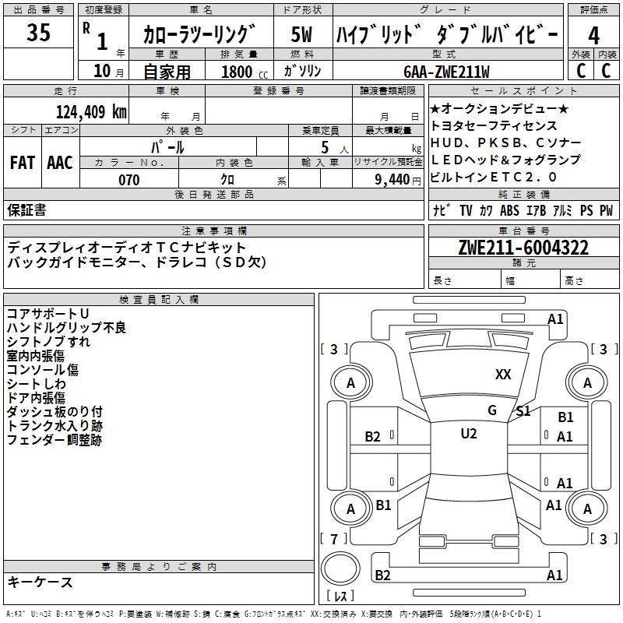Click the note バックガイドモニター、ドラレコ(SD欠)
Viewport: 623px width, 623px height.
(x=137, y=262)
